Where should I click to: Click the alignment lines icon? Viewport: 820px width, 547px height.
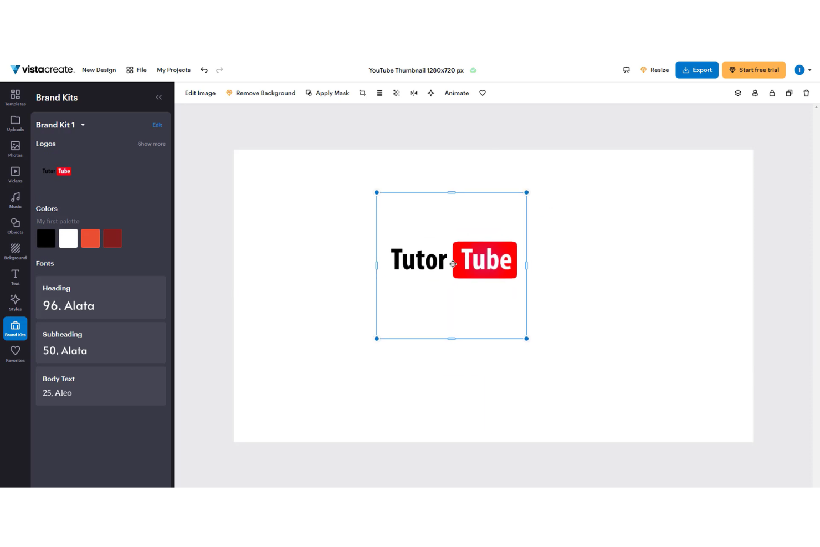coord(380,93)
